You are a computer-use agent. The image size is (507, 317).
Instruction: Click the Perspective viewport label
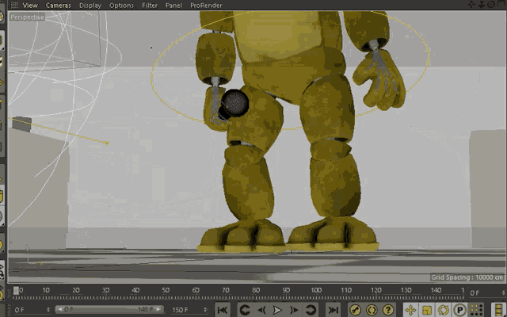pos(27,17)
